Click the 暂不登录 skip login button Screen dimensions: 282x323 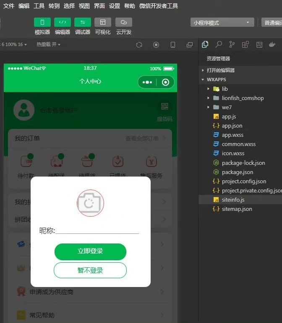coord(90,270)
